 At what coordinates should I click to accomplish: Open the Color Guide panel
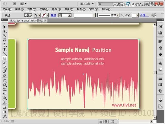click(x=160, y=33)
